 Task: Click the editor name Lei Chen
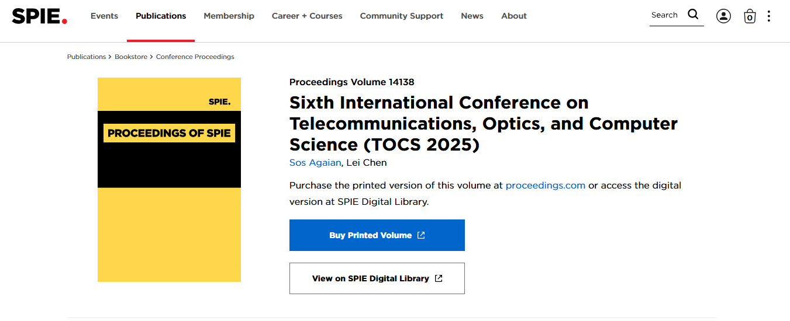point(367,162)
